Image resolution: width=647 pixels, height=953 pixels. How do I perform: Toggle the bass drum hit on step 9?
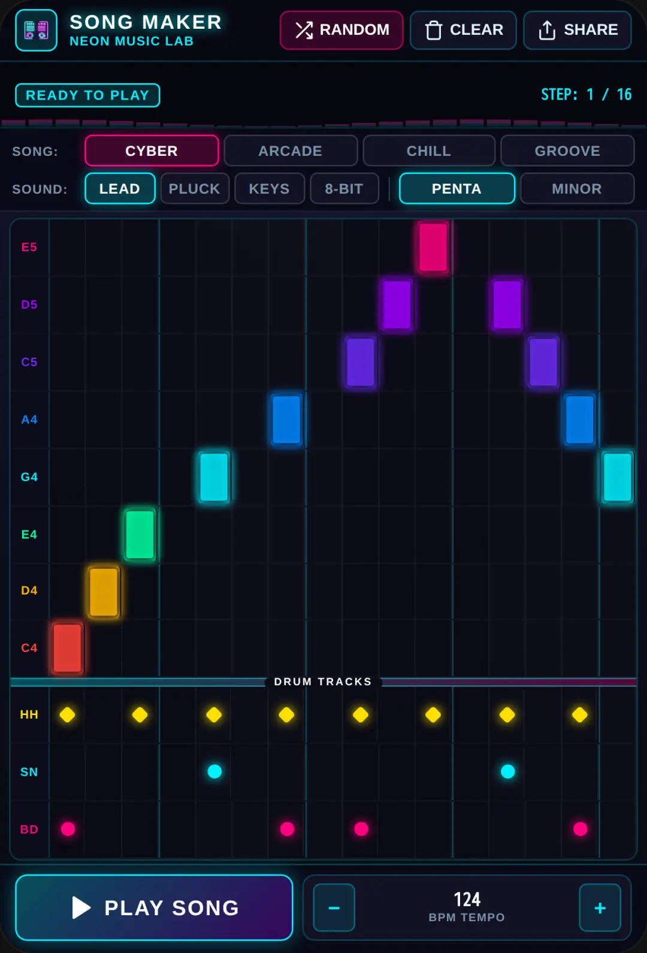pyautogui.click(x=361, y=829)
